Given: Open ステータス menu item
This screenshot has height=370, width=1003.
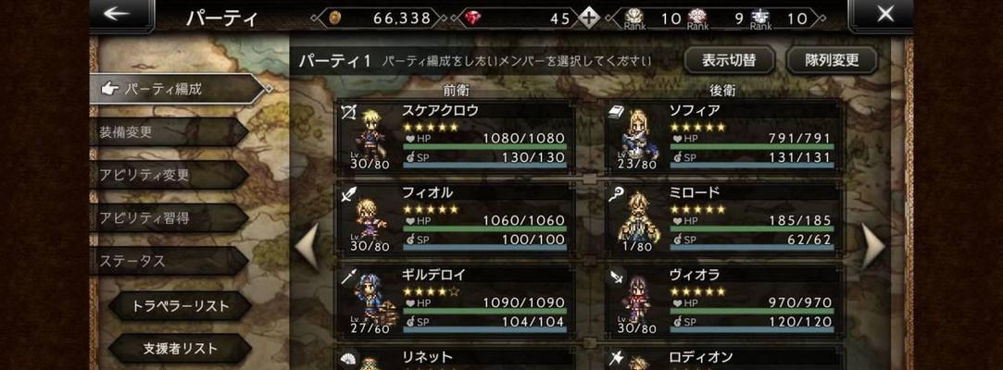Looking at the screenshot, I should click(169, 261).
